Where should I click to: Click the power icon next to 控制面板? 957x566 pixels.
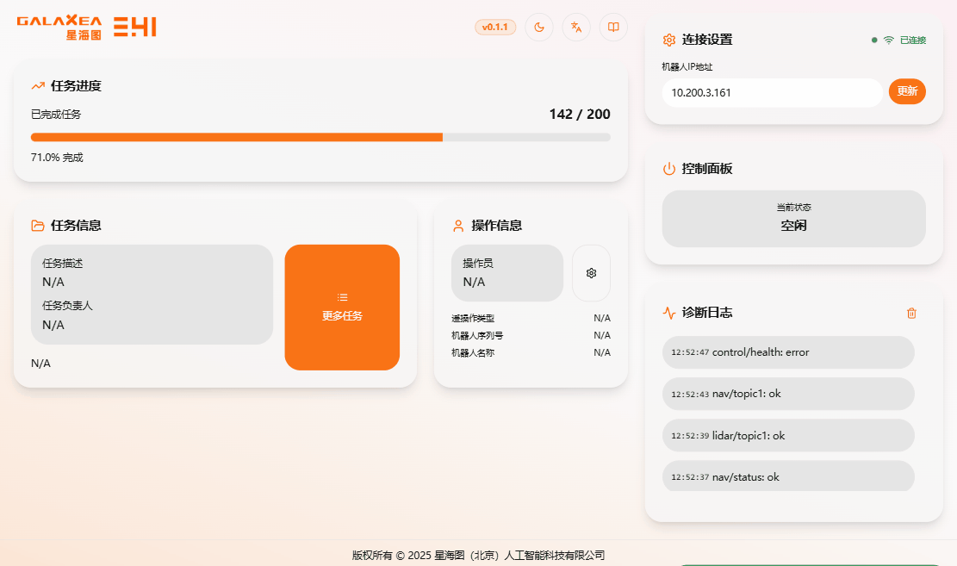tap(669, 169)
